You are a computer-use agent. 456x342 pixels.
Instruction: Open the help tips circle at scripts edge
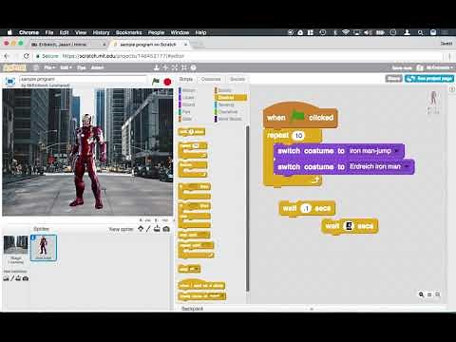coord(452,89)
